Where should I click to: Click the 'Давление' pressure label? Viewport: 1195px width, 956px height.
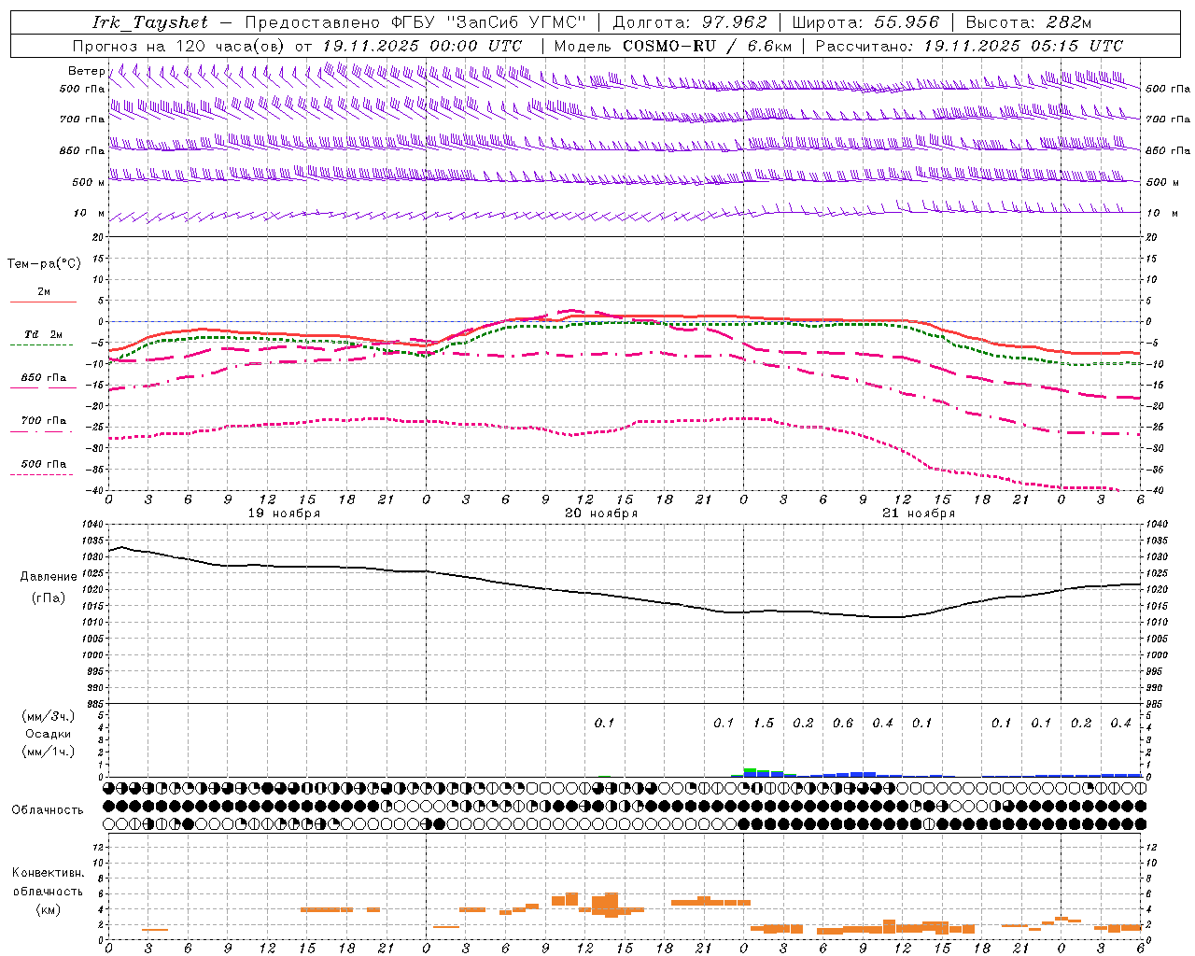pyautogui.click(x=49, y=576)
